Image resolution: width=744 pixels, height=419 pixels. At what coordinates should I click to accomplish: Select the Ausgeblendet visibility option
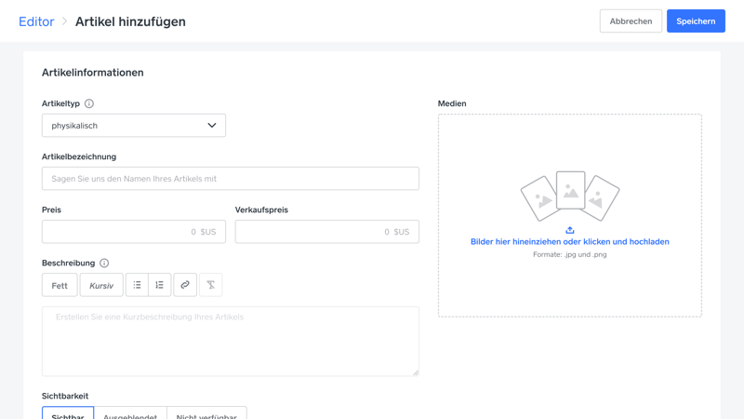point(130,414)
